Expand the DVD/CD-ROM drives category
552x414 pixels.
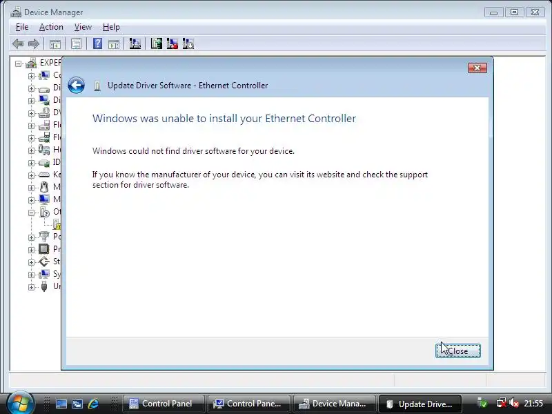[x=31, y=113]
